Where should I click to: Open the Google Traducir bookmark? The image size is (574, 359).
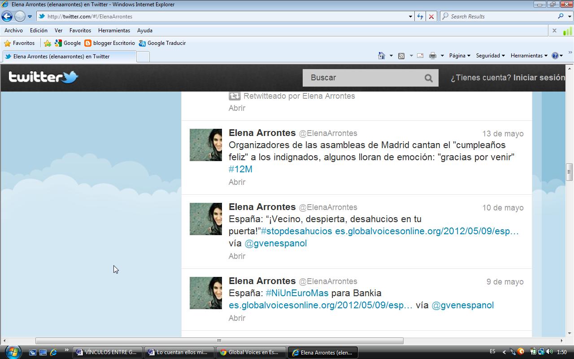[162, 43]
